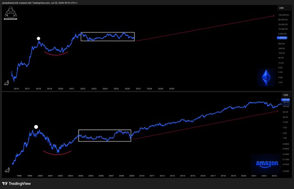Viewport: 294px width, 189px height.
Task: Click the 234.02 price tag on Amazon chart
Action: click(285, 99)
